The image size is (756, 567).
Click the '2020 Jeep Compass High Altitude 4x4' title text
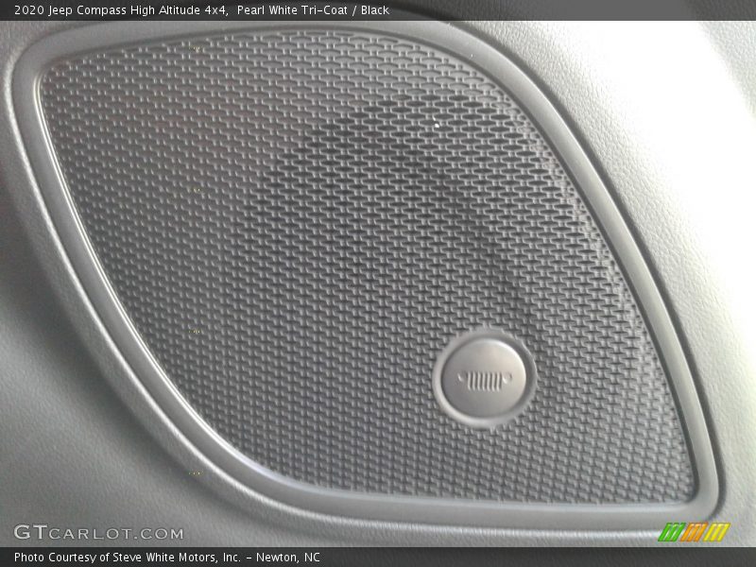tap(121, 10)
